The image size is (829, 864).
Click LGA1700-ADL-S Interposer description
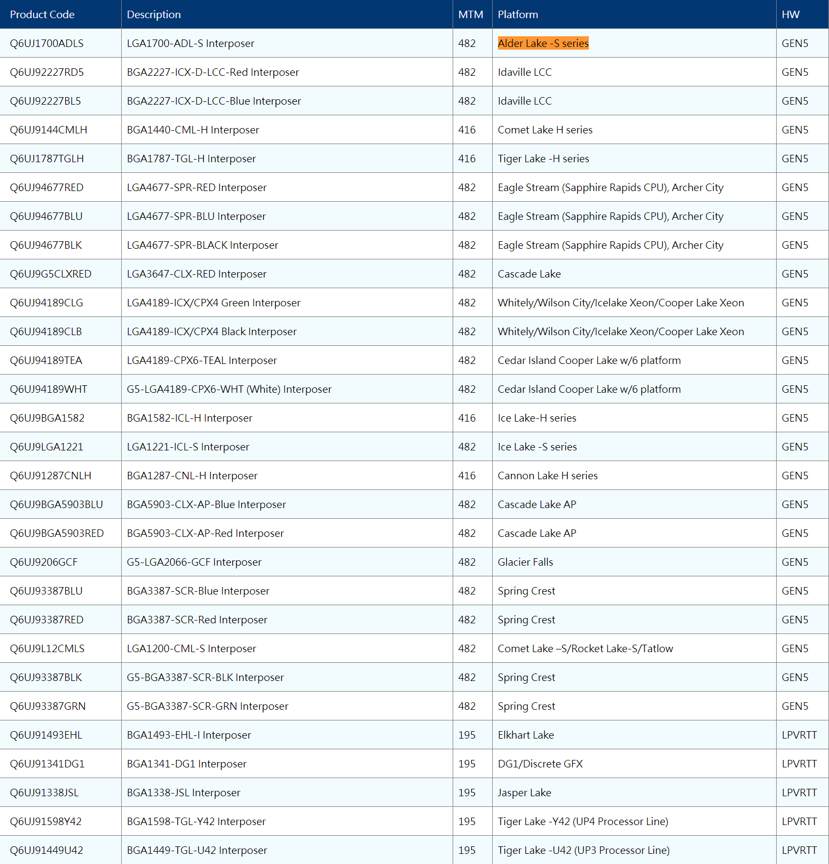[191, 43]
